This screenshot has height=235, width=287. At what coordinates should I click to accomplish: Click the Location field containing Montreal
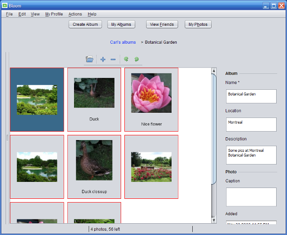(x=251, y=125)
